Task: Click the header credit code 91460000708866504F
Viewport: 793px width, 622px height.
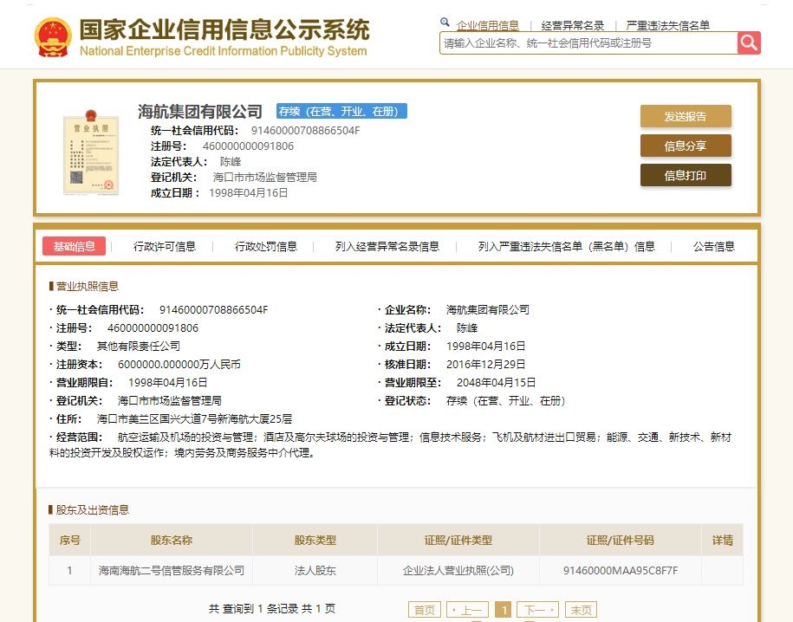Action: 305,131
